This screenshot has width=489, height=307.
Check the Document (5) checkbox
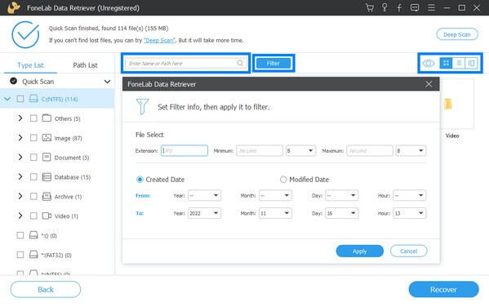point(33,158)
